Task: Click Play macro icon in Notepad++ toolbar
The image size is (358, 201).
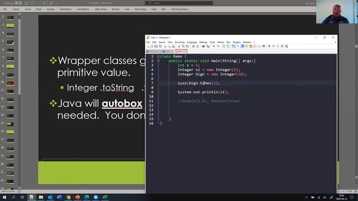Action: click(x=277, y=46)
